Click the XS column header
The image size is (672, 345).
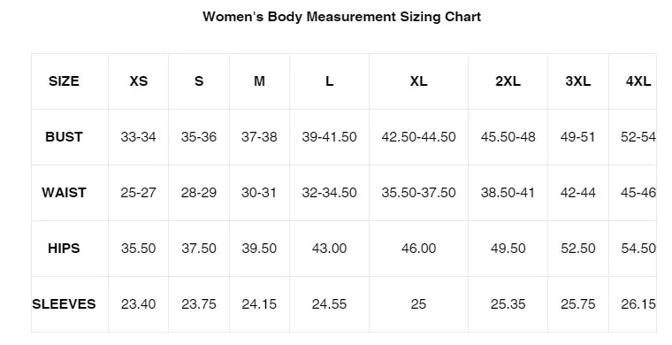139,81
